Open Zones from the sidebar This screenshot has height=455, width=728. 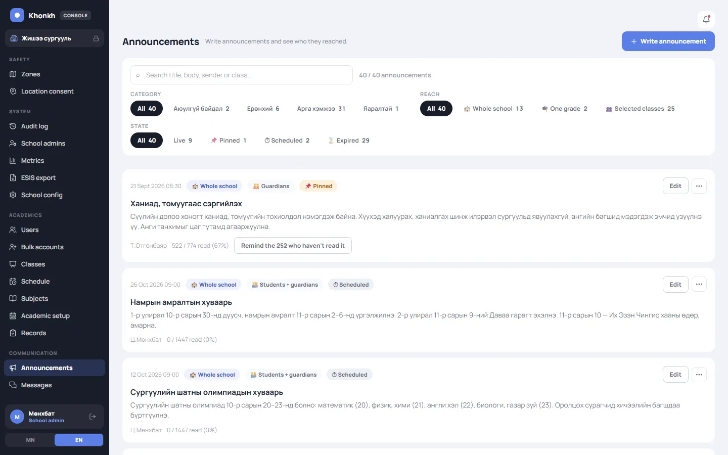click(x=55, y=74)
